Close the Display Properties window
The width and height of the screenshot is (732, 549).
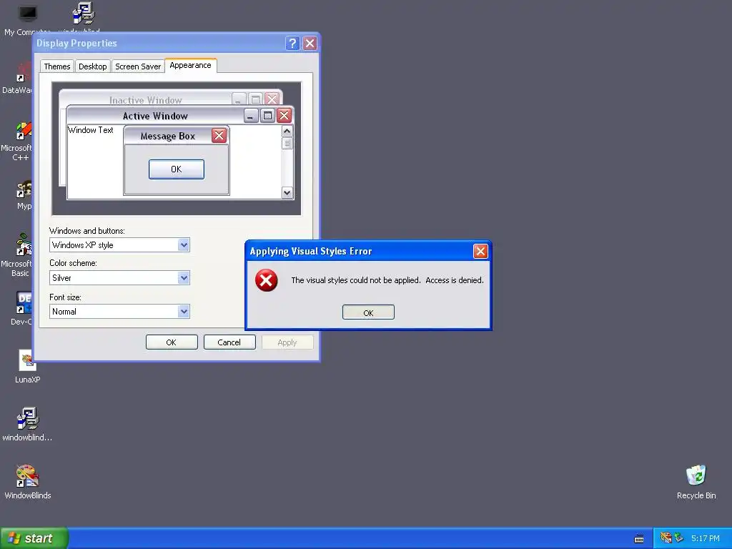310,44
